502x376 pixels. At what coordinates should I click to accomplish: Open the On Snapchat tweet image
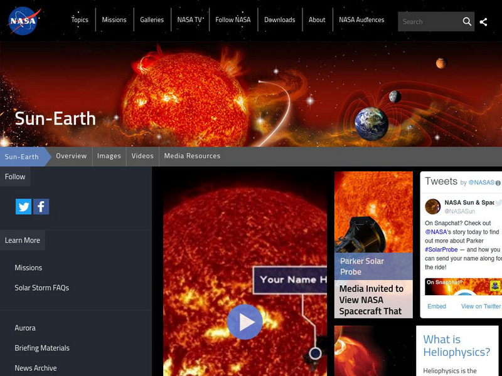[463, 287]
